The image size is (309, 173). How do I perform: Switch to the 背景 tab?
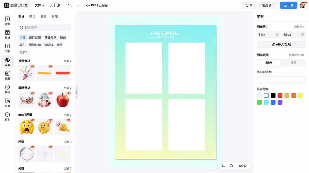pyautogui.click(x=44, y=17)
